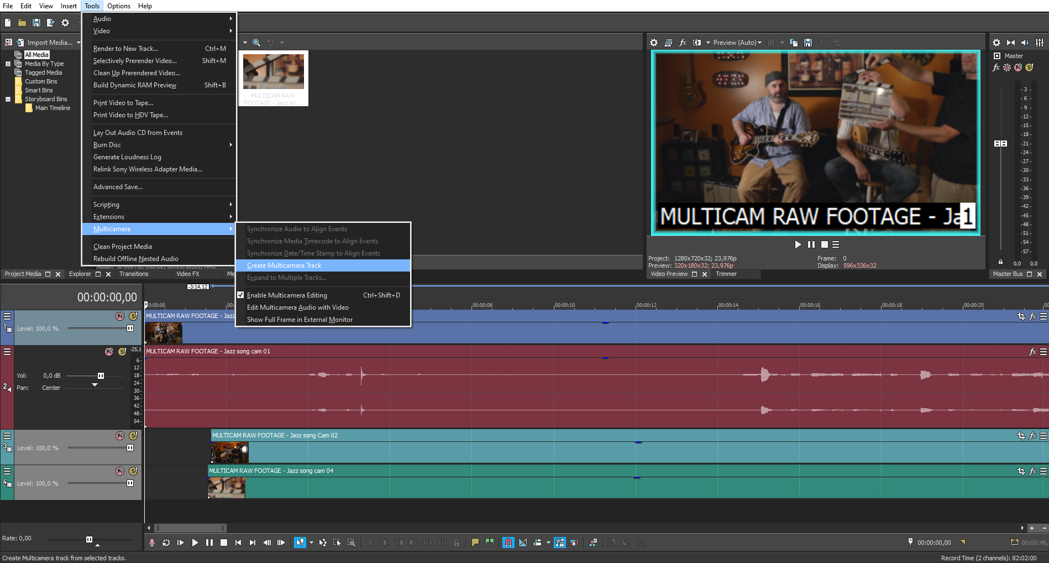Viewport: 1049px width, 563px height.
Task: Solo the Jazz song cam 01 audio track
Action: [122, 352]
